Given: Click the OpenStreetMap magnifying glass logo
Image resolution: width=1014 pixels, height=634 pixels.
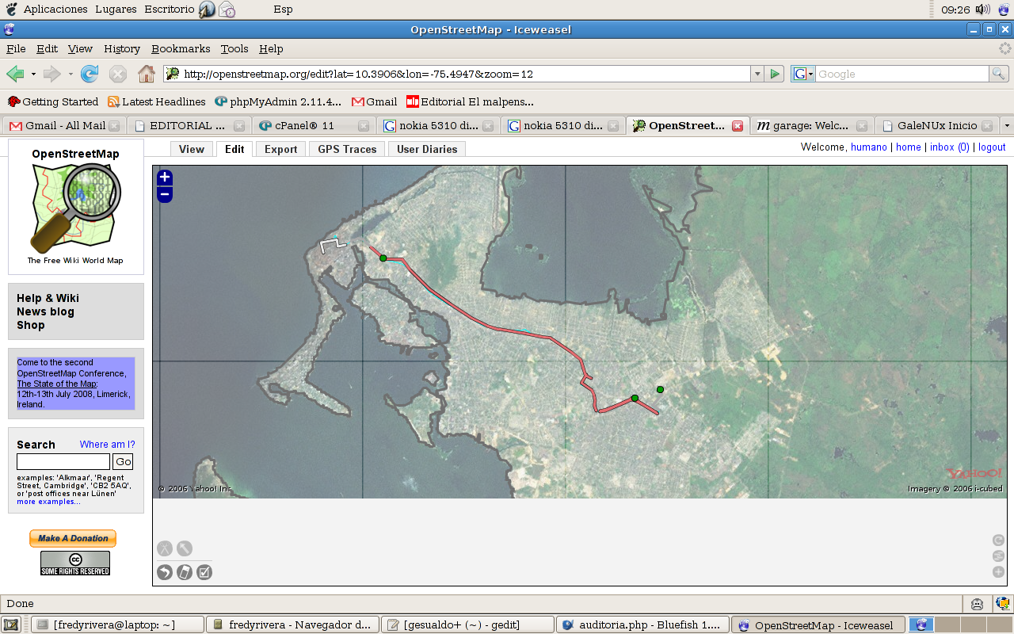Looking at the screenshot, I should tap(75, 208).
